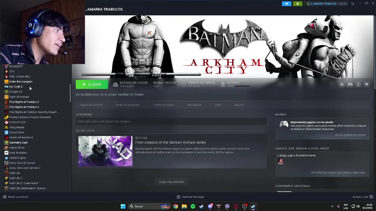Select Half-Life Deathmatch: Source
Screen dimensions: 376x211
[x=27, y=188]
